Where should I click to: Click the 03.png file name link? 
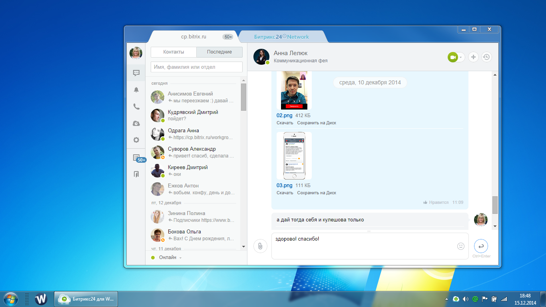point(285,185)
